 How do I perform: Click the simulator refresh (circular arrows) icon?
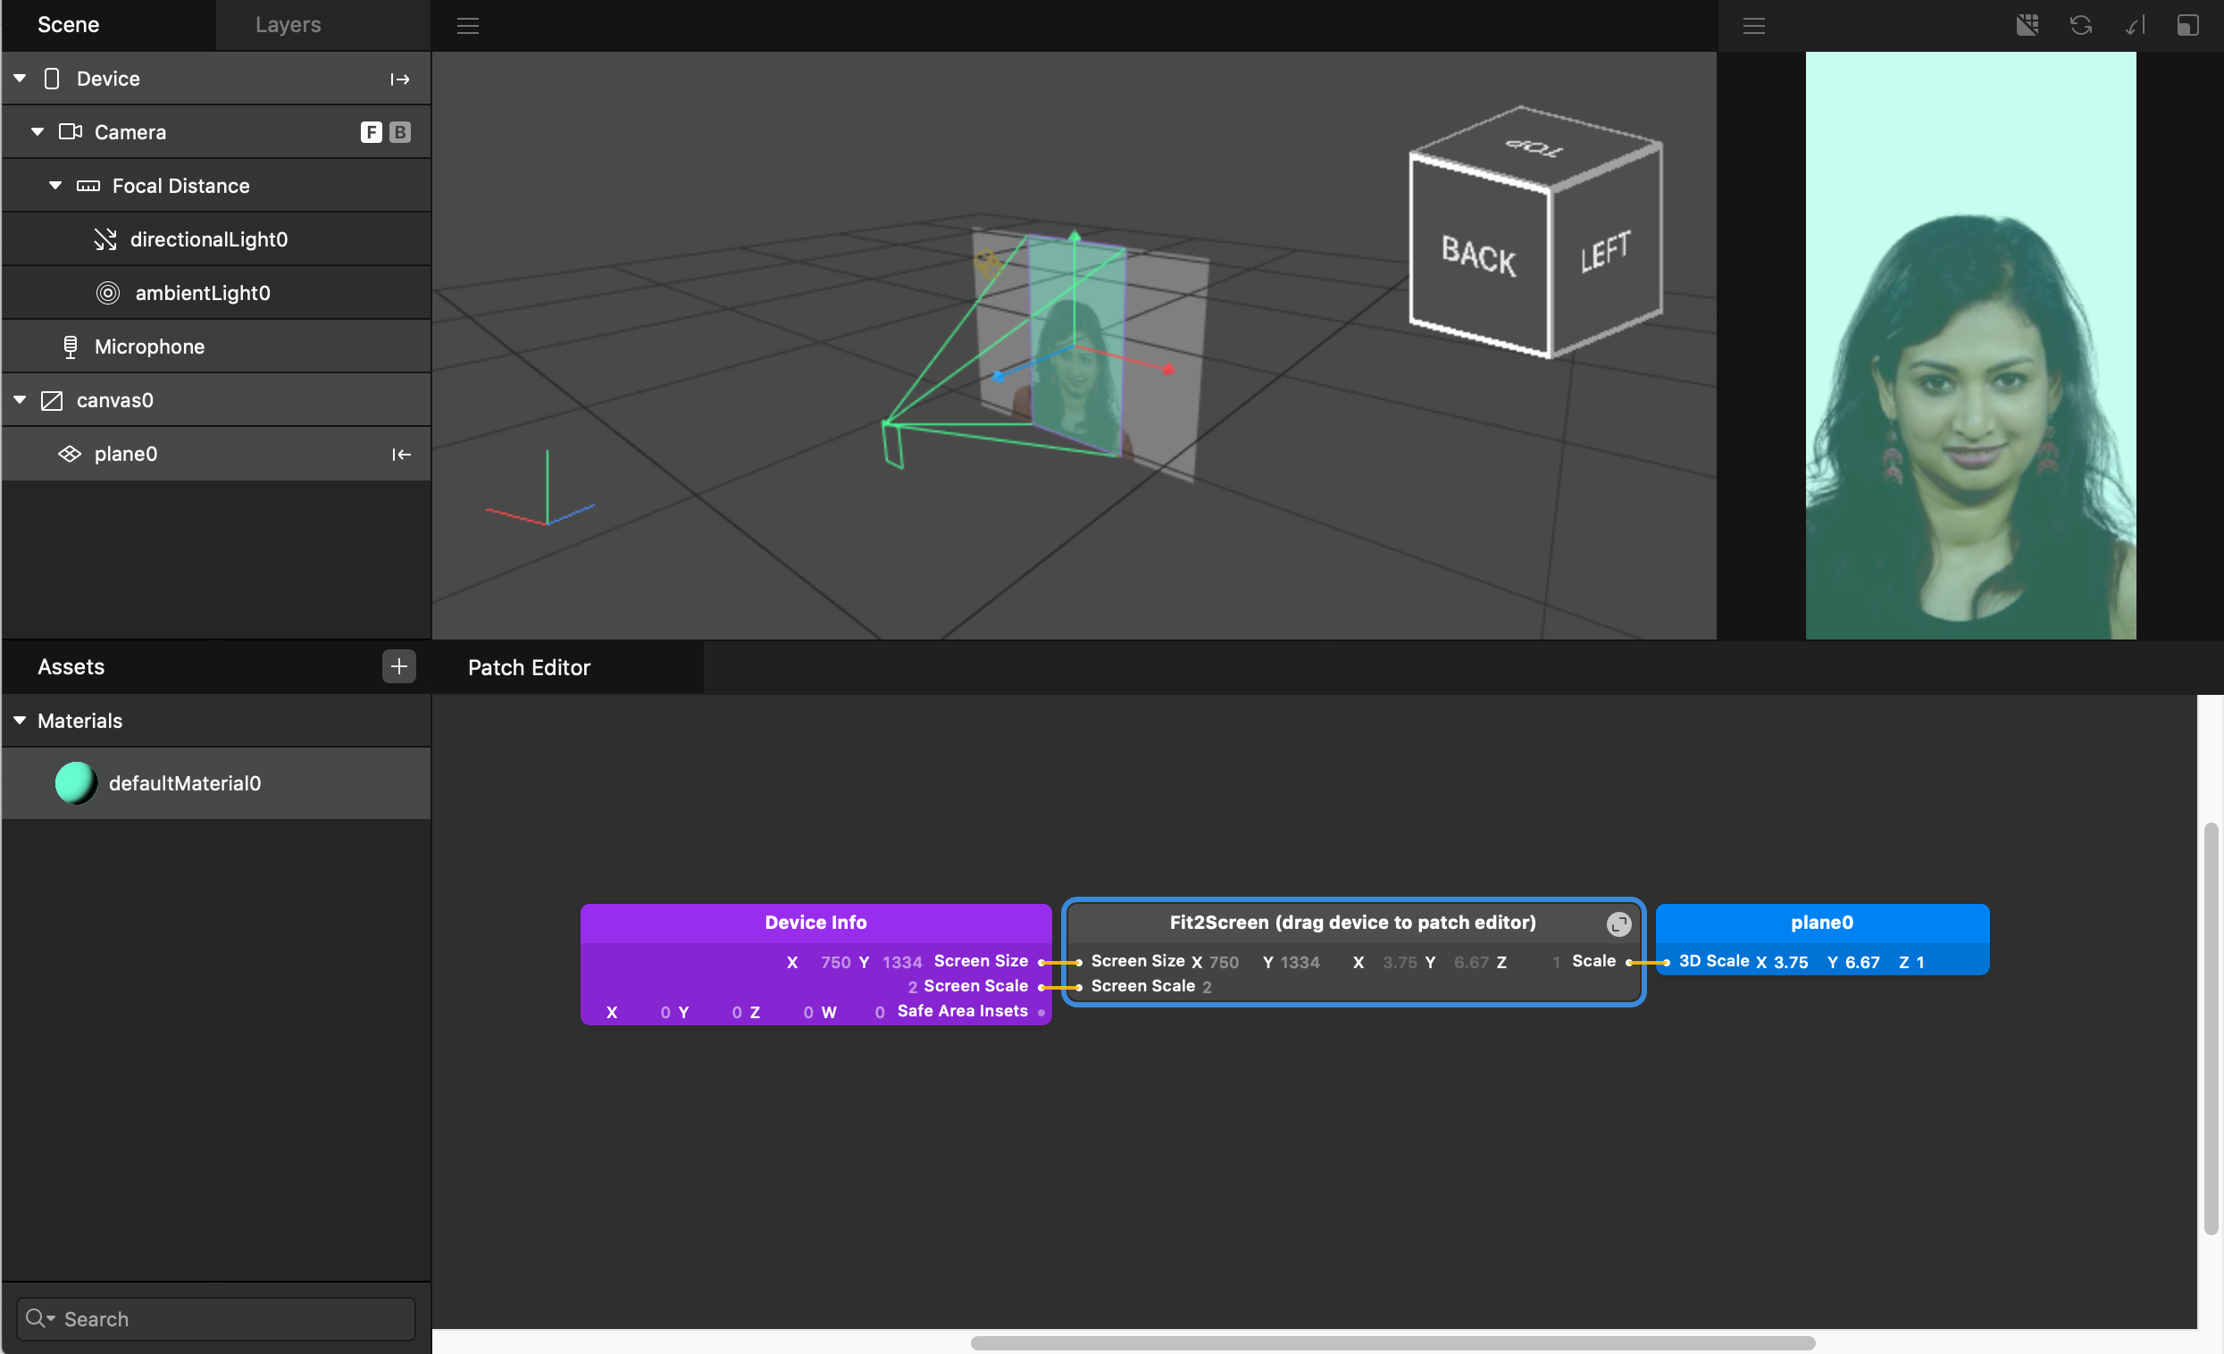[x=2080, y=25]
